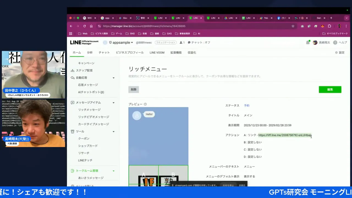Click the ヘルプ help icon
The width and height of the screenshot is (352, 198).
coord(335,42)
